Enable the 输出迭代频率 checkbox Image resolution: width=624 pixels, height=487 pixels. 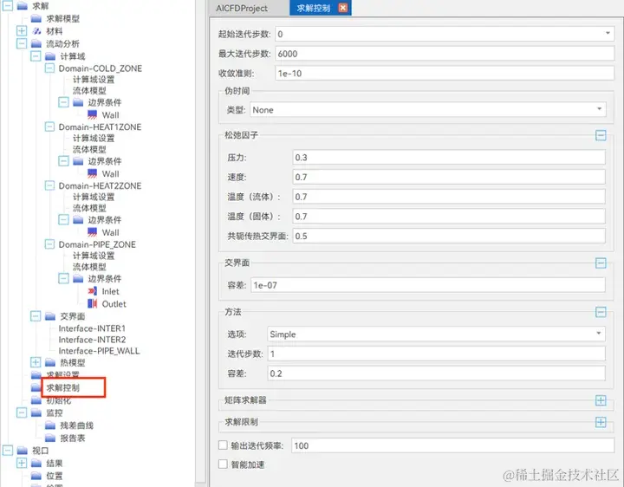[223, 445]
